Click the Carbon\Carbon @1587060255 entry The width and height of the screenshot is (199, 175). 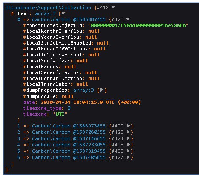point(69,132)
